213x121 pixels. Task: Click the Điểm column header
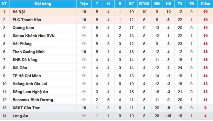pyautogui.click(x=205, y=4)
